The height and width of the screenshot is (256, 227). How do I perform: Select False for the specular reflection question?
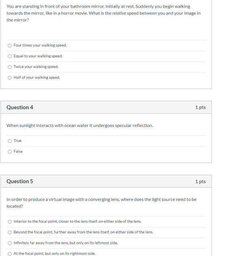[10, 152]
